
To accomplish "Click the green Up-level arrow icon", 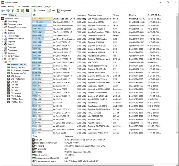I will tap(13, 10).
